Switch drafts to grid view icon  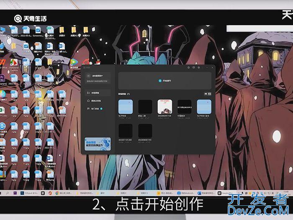[x=209, y=94]
